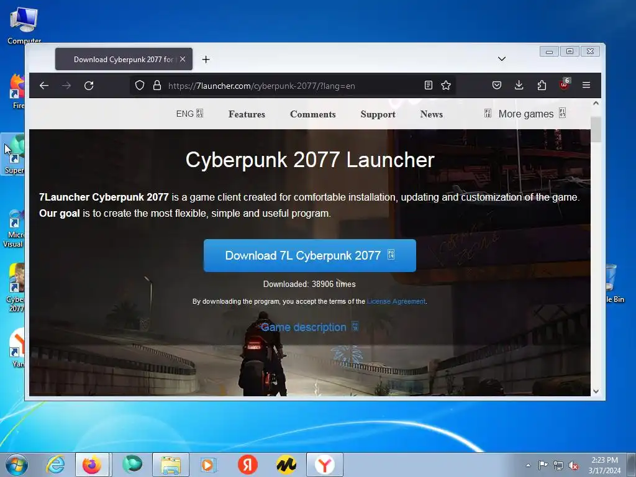
Task: Open the ENG language selector
Action: pos(189,114)
